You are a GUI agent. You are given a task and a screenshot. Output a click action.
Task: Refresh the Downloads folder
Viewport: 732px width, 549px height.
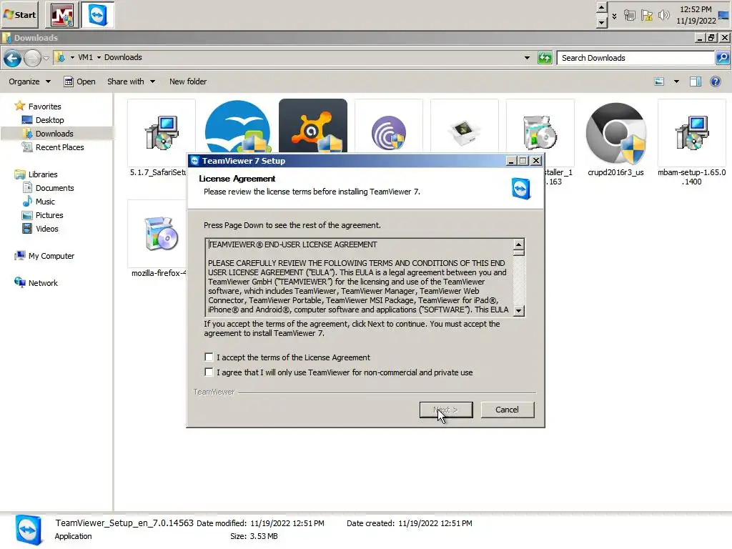coord(545,58)
